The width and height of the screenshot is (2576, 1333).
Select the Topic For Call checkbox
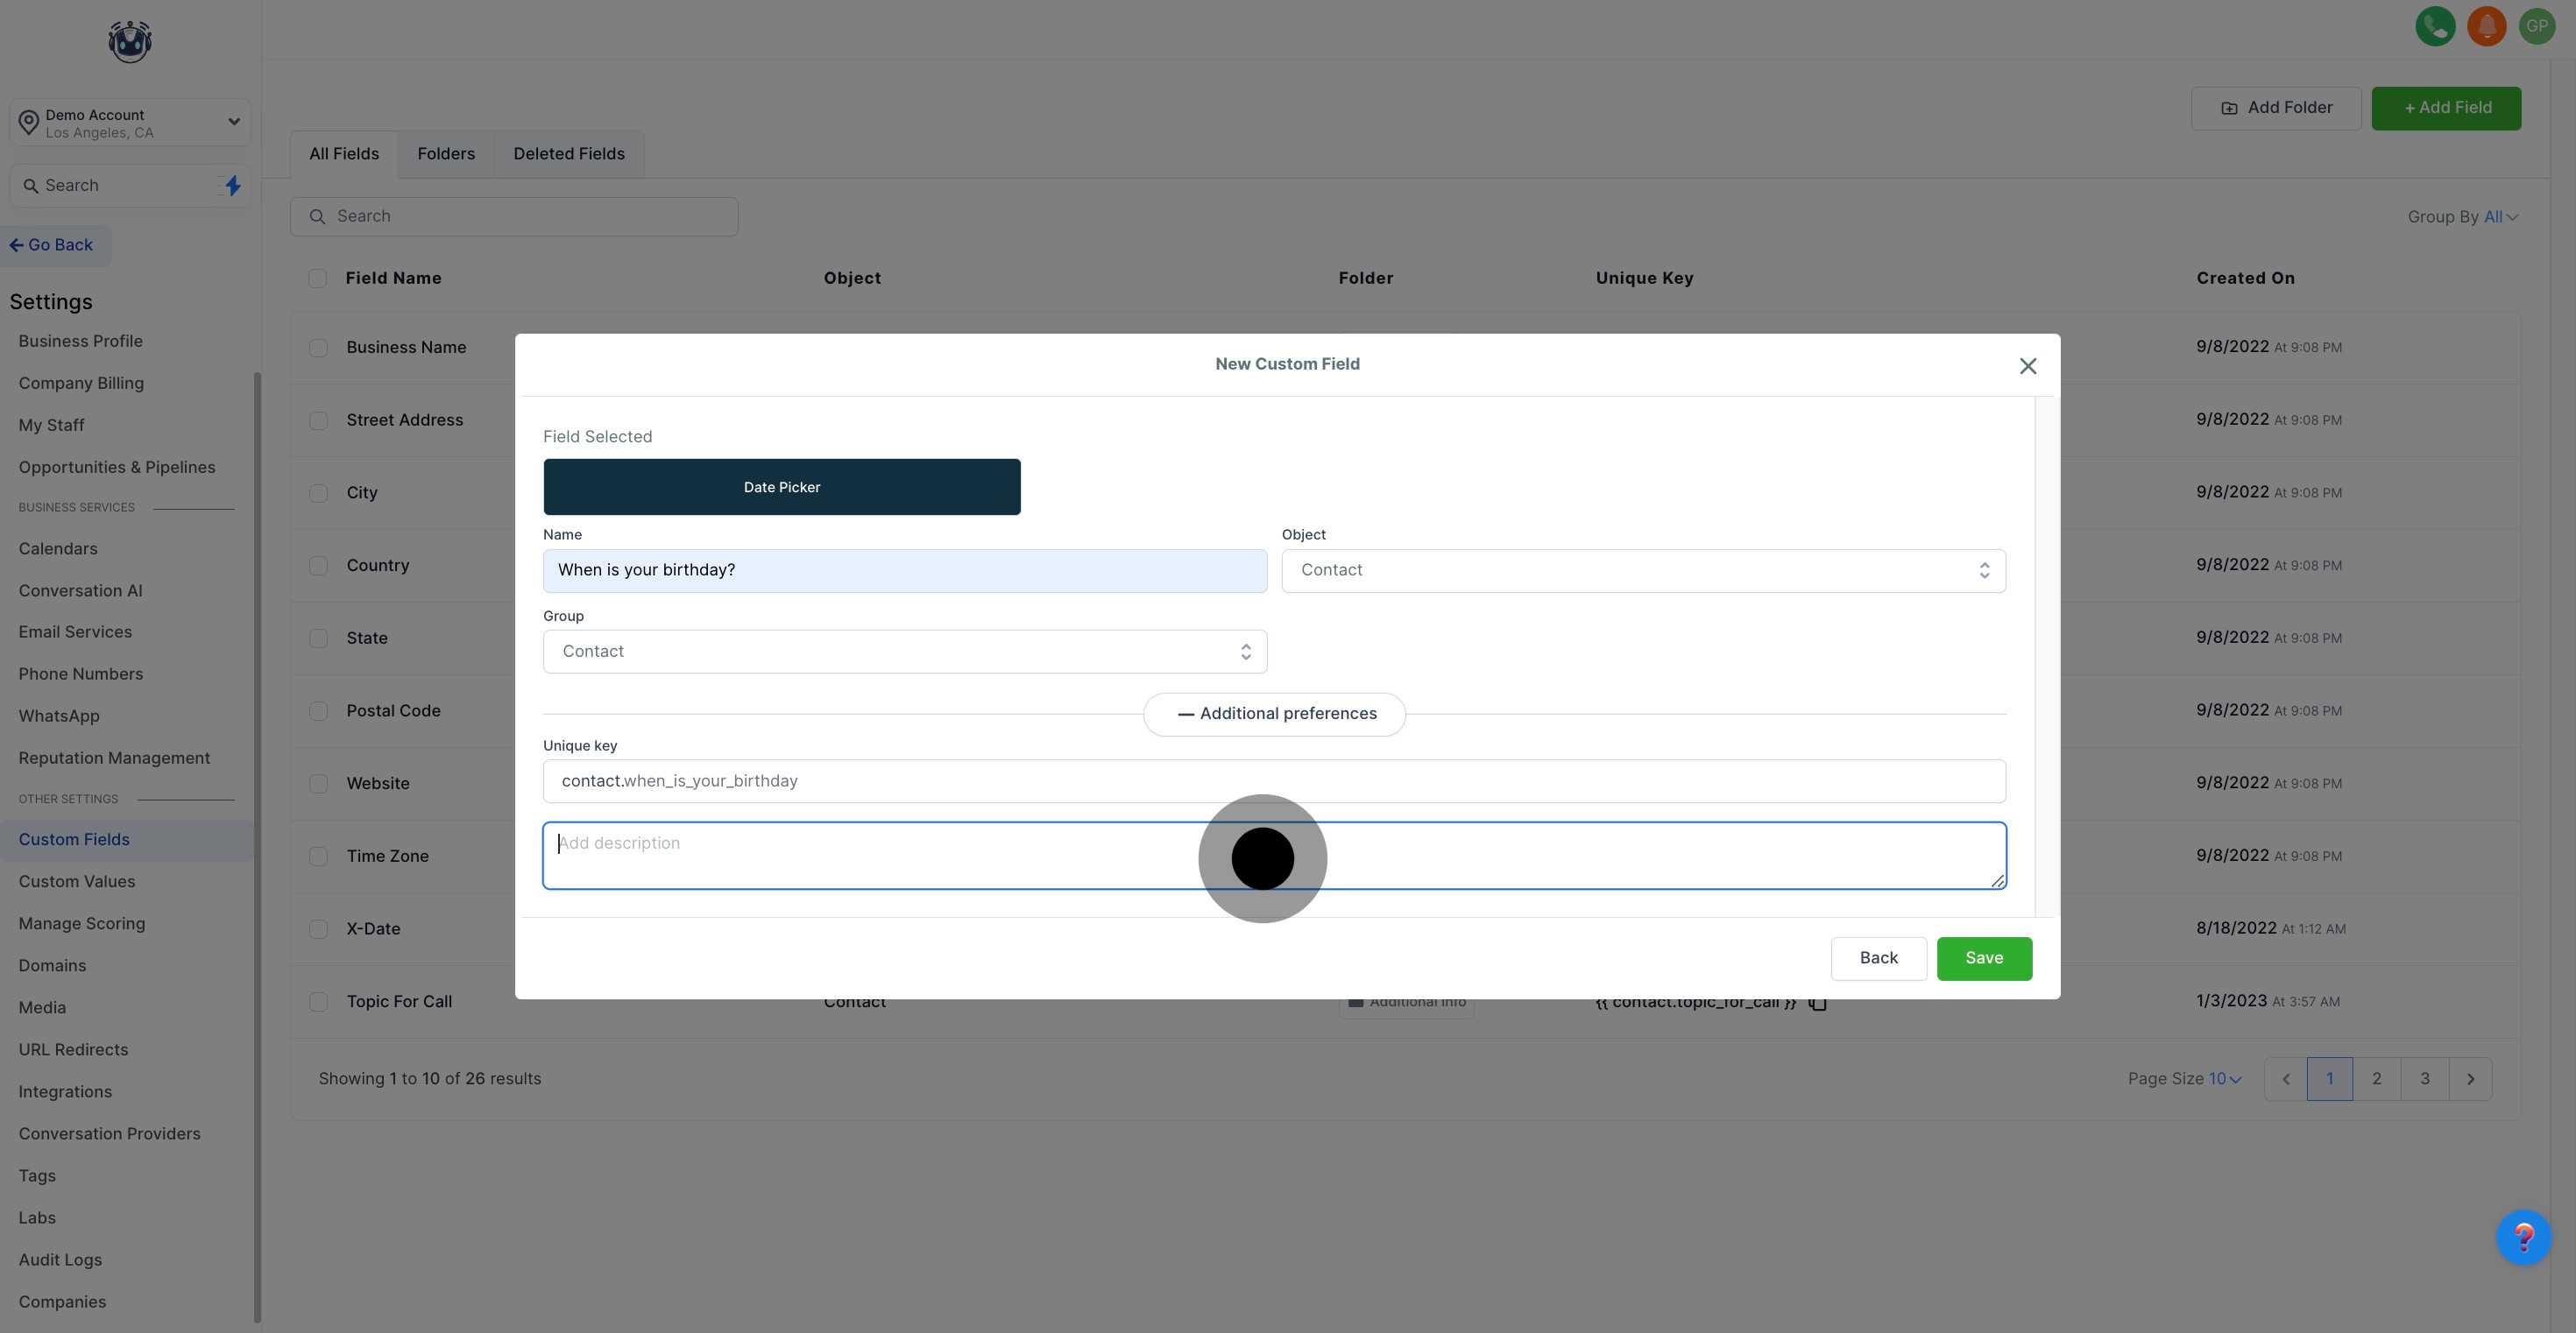[x=318, y=1002]
